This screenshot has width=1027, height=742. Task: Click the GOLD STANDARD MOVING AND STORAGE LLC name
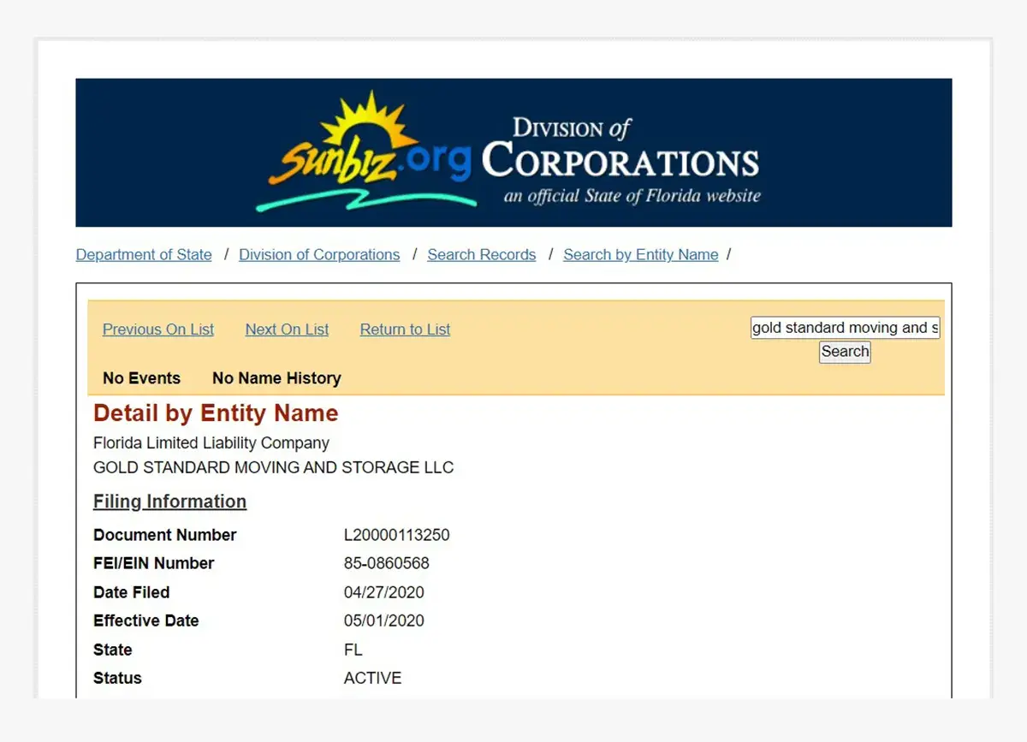(x=273, y=468)
